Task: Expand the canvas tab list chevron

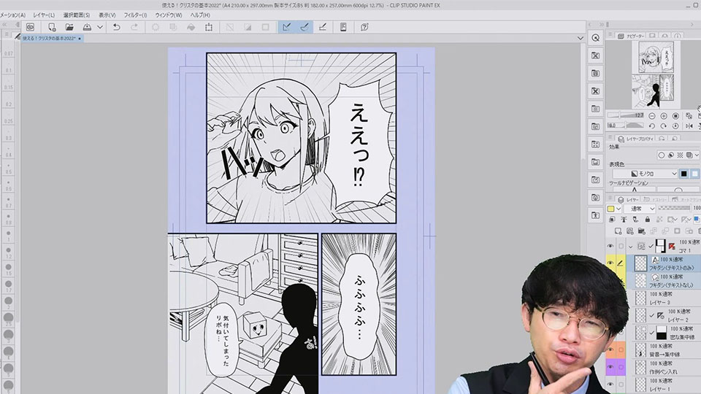Action: click(581, 39)
